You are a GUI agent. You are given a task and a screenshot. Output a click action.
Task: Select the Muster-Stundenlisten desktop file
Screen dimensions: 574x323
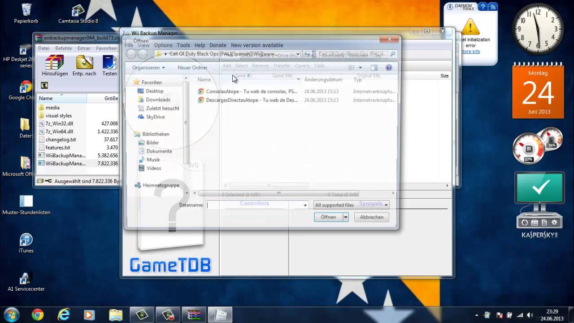point(26,205)
